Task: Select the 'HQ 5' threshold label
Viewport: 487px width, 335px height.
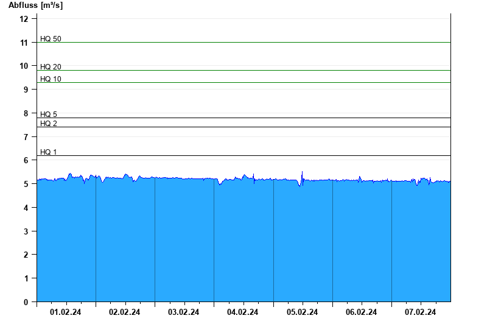Action: tap(49, 115)
